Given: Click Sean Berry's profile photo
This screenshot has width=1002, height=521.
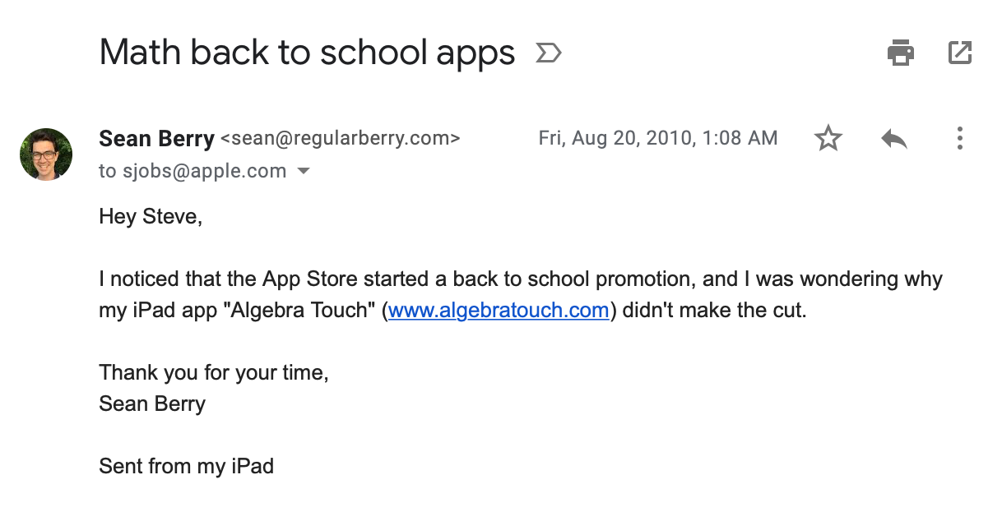Looking at the screenshot, I should click(x=46, y=154).
